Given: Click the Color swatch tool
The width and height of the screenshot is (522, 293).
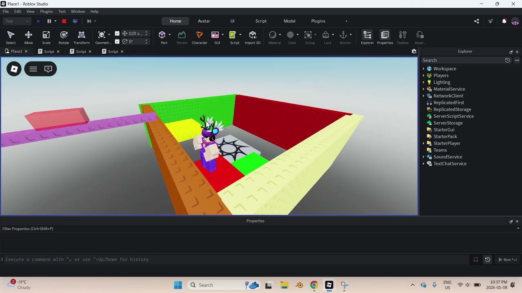Looking at the screenshot, I should point(290,35).
